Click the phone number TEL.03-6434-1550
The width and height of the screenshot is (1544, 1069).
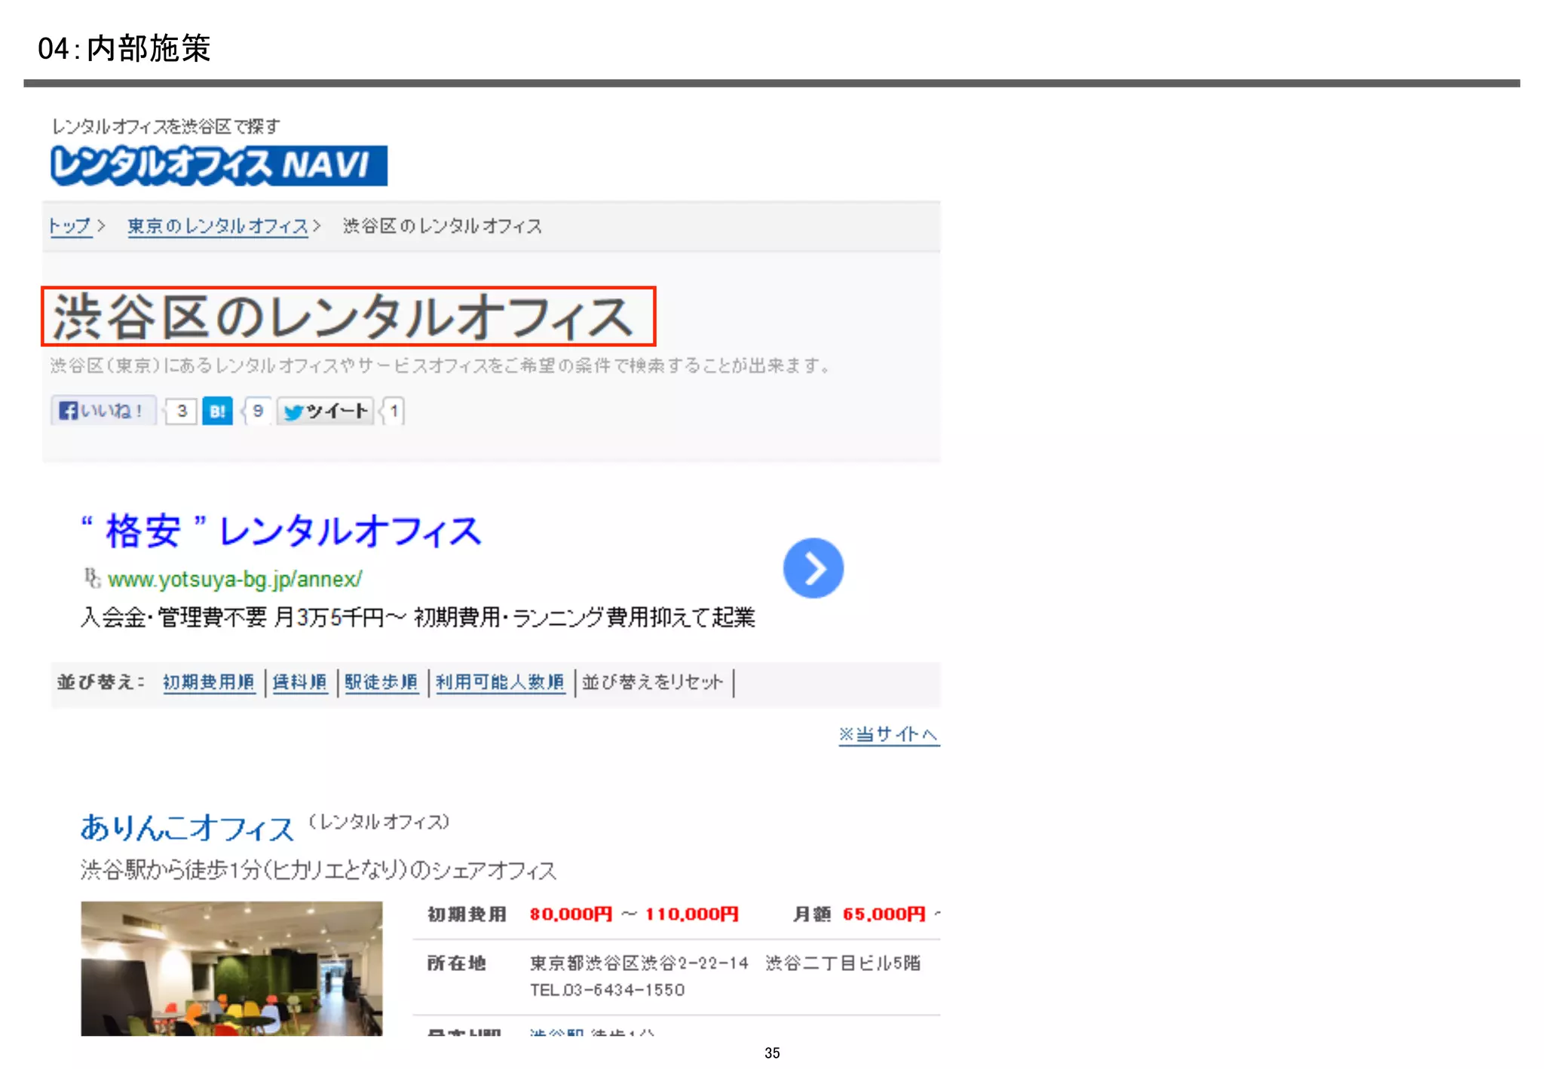pyautogui.click(x=607, y=990)
